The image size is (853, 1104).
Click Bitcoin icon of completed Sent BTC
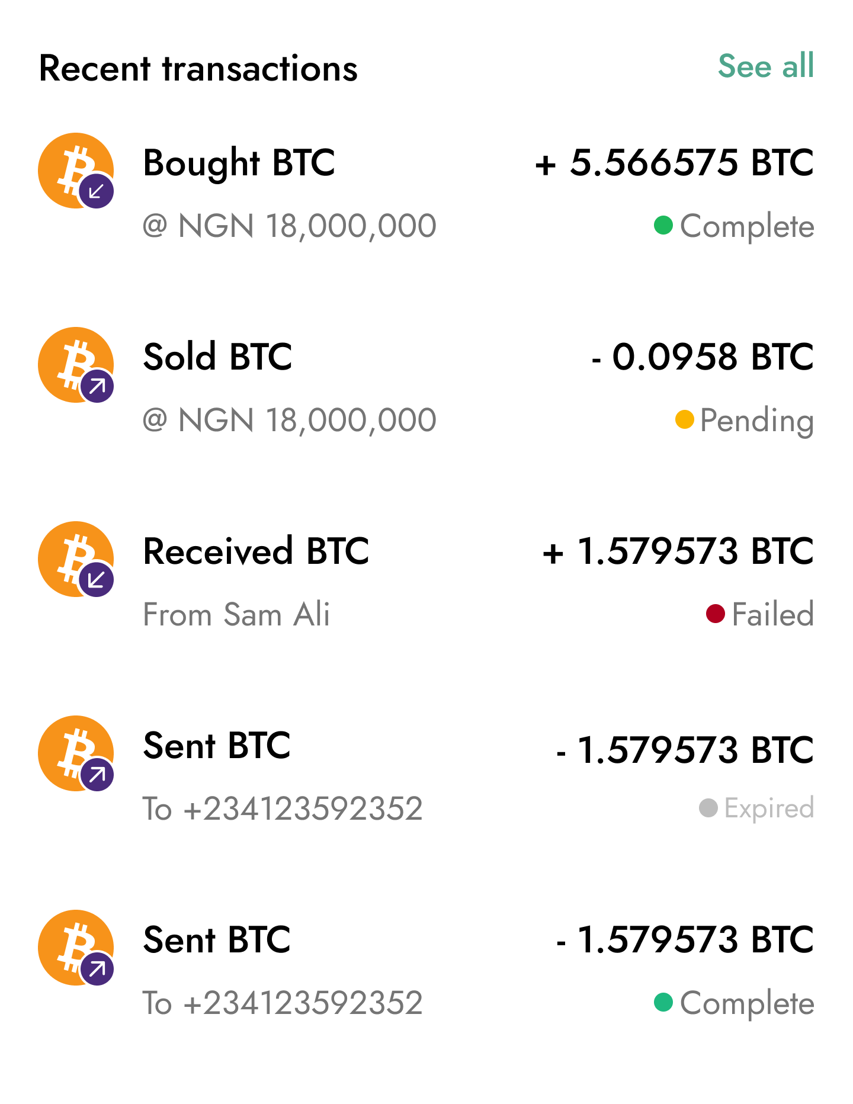(x=75, y=947)
